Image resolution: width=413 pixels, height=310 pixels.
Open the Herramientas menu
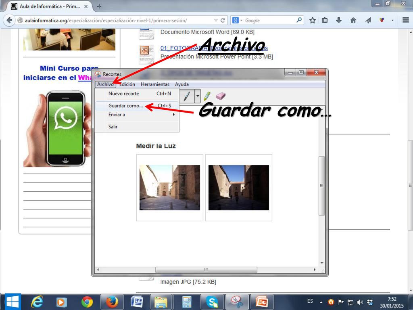point(155,84)
